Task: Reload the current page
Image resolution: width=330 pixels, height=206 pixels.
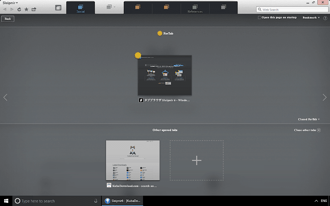Action: [19, 9]
